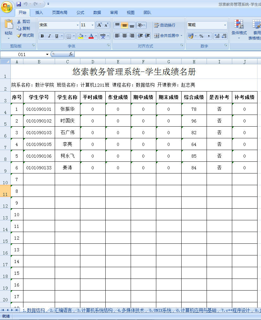
Task: Increase font size with the large A
Action: (100, 25)
